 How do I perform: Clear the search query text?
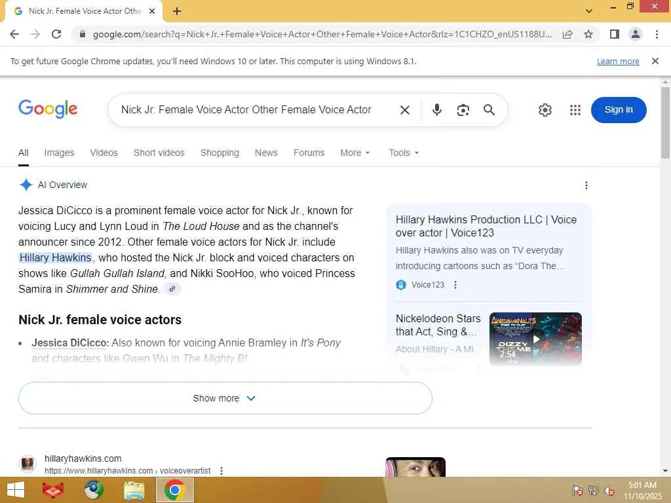pyautogui.click(x=405, y=110)
